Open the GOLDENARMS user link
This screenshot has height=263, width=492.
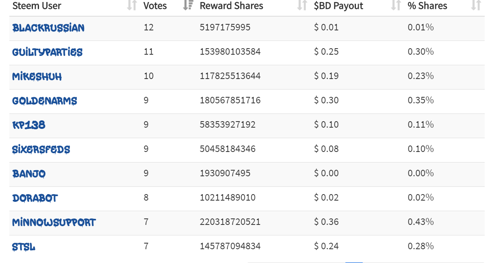point(45,101)
